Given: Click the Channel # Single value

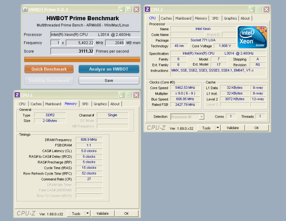Looking at the screenshot, I should (x=112, y=115).
